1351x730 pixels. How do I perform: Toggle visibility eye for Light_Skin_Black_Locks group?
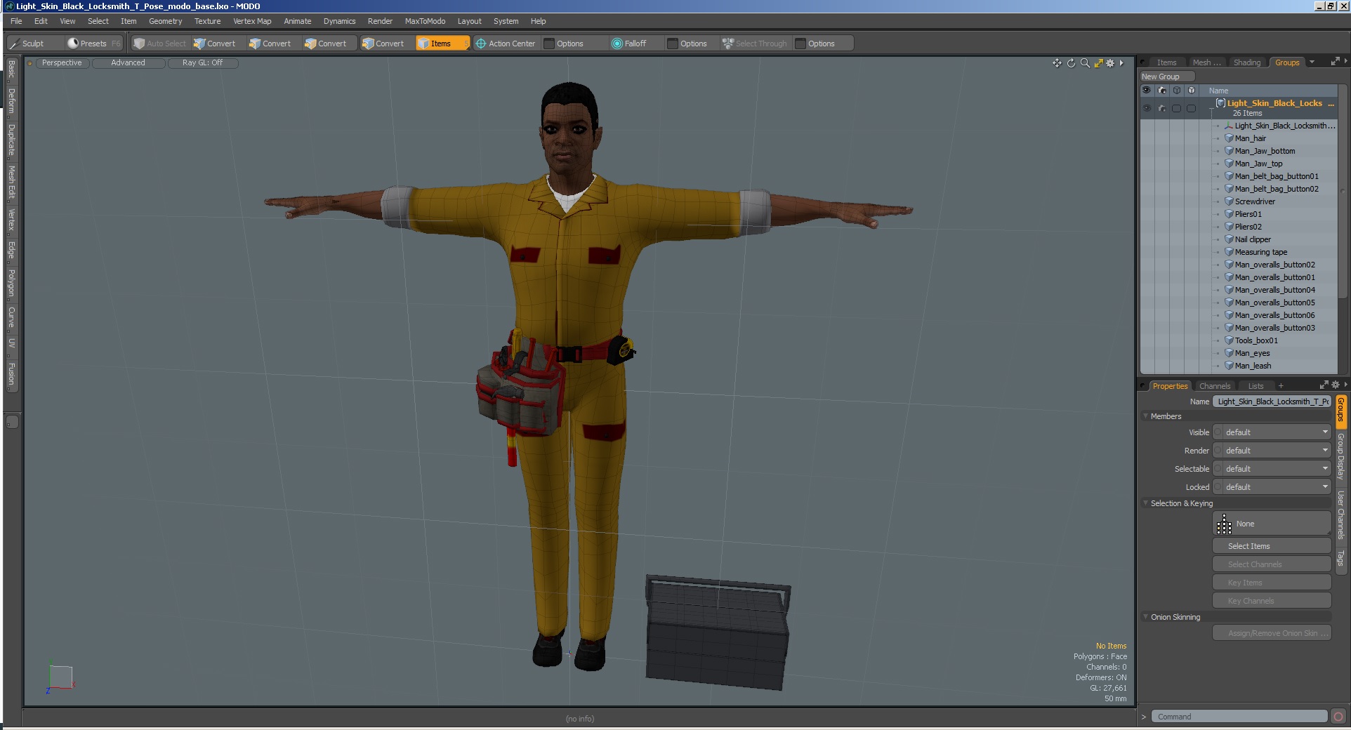coord(1147,108)
